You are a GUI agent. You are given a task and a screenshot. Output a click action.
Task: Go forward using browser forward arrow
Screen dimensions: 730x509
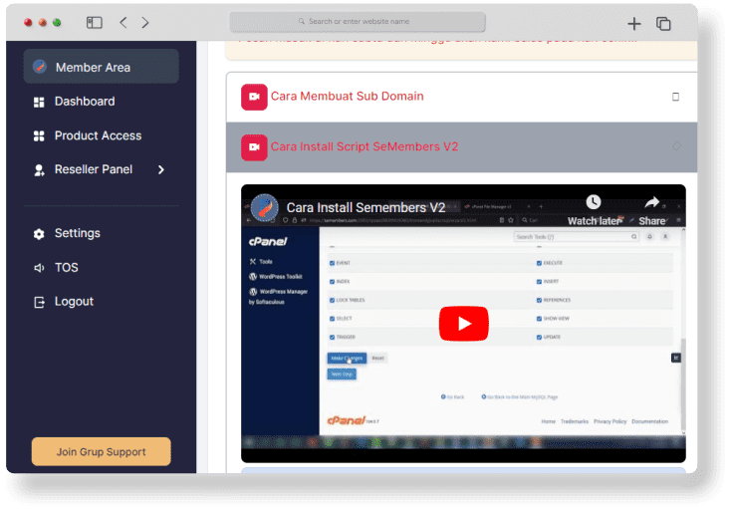click(145, 22)
